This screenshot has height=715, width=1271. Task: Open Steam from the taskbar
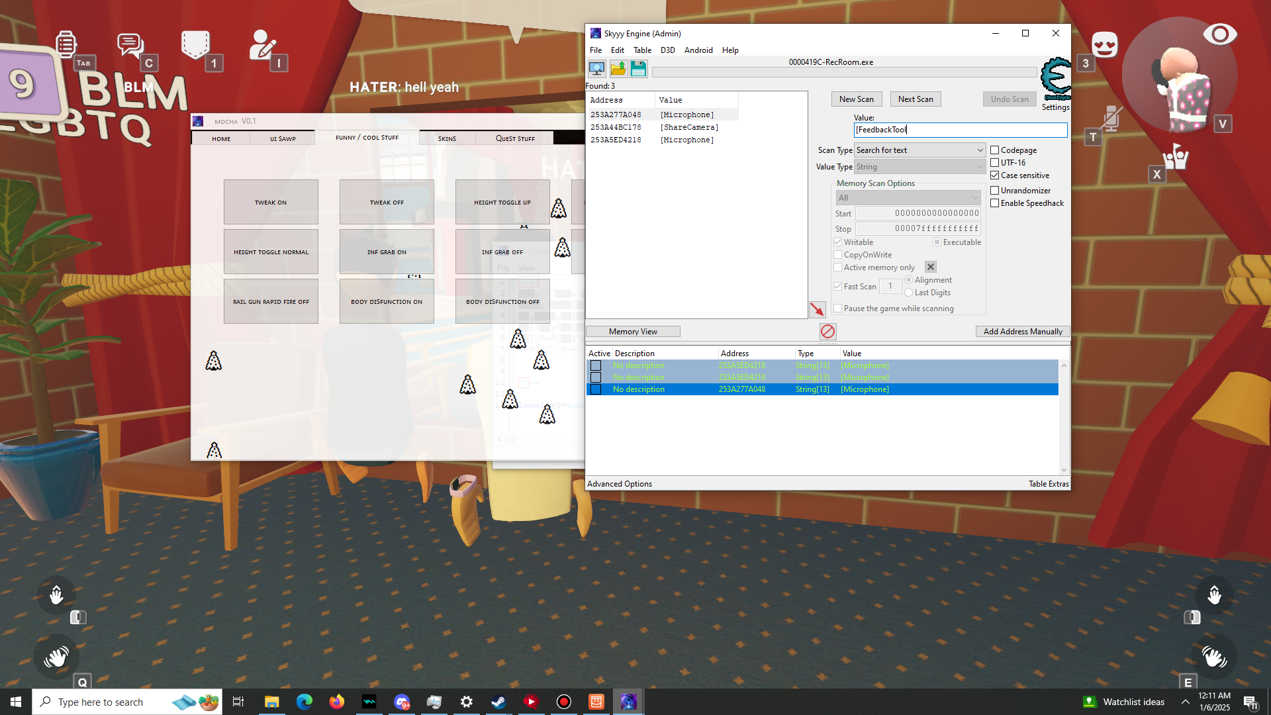coord(498,702)
